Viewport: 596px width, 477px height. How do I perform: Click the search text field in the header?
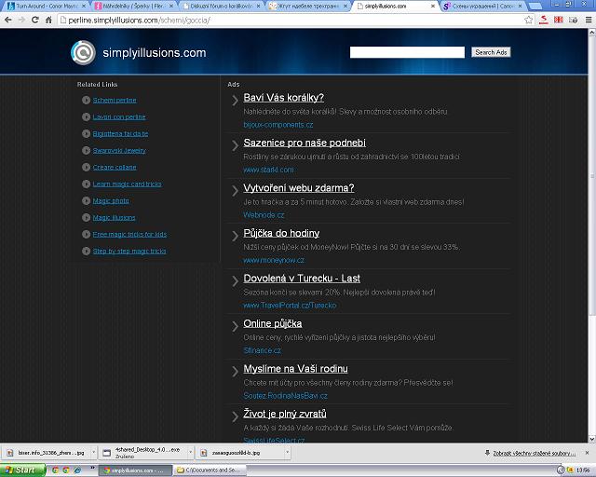click(x=407, y=52)
